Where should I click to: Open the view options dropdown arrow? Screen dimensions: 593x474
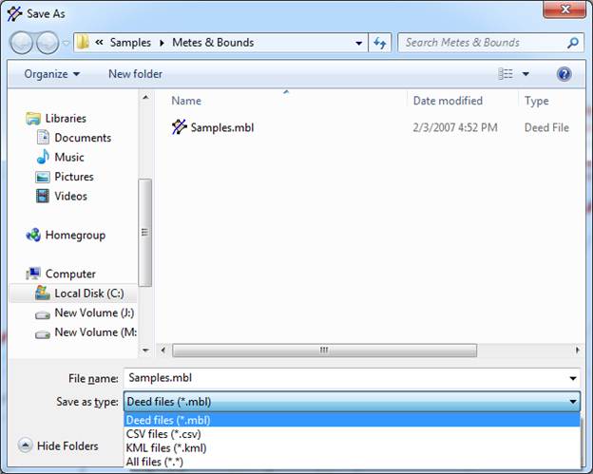click(526, 74)
